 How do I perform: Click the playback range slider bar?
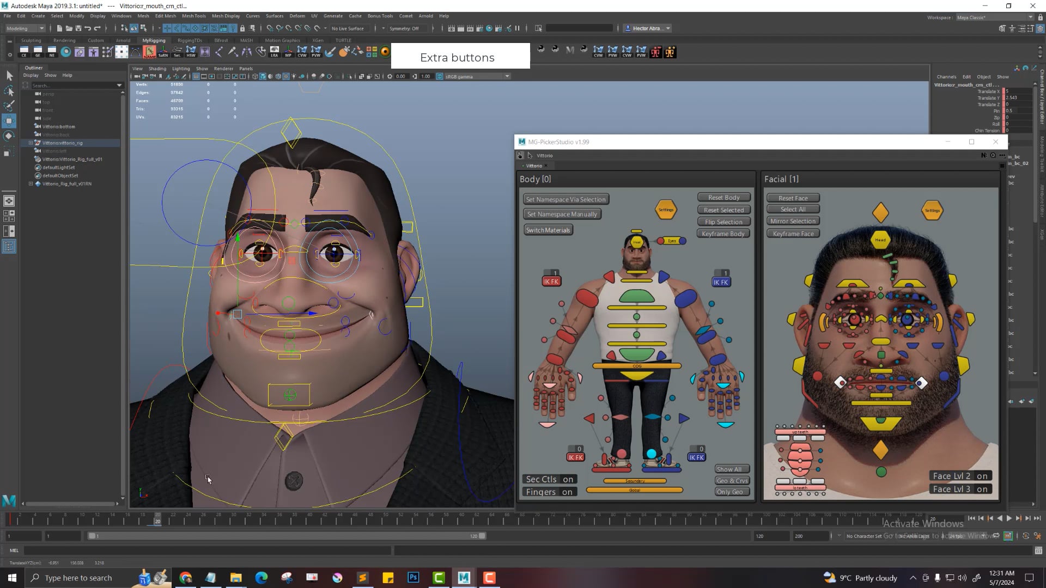286,536
